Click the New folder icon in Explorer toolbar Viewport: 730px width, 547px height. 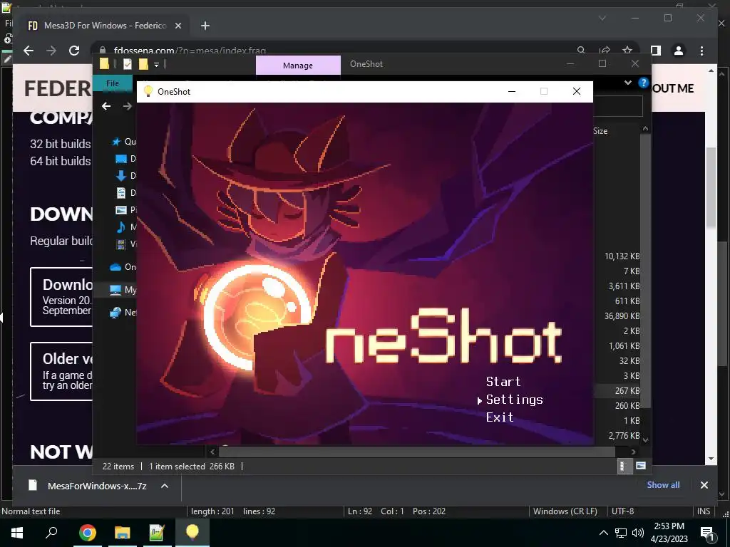point(143,64)
